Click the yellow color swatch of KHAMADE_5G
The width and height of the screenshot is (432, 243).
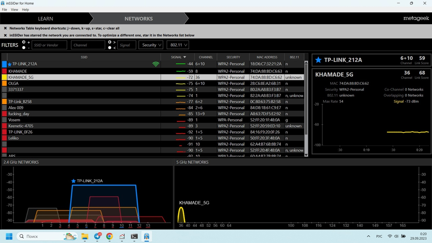pos(4,77)
